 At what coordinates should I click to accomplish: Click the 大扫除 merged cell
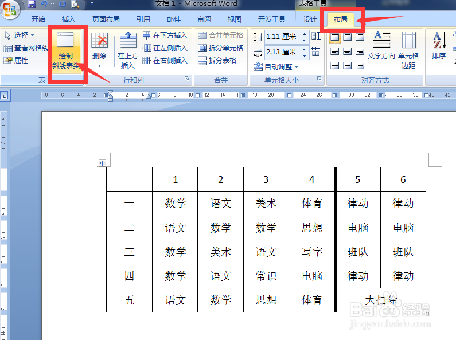click(381, 300)
